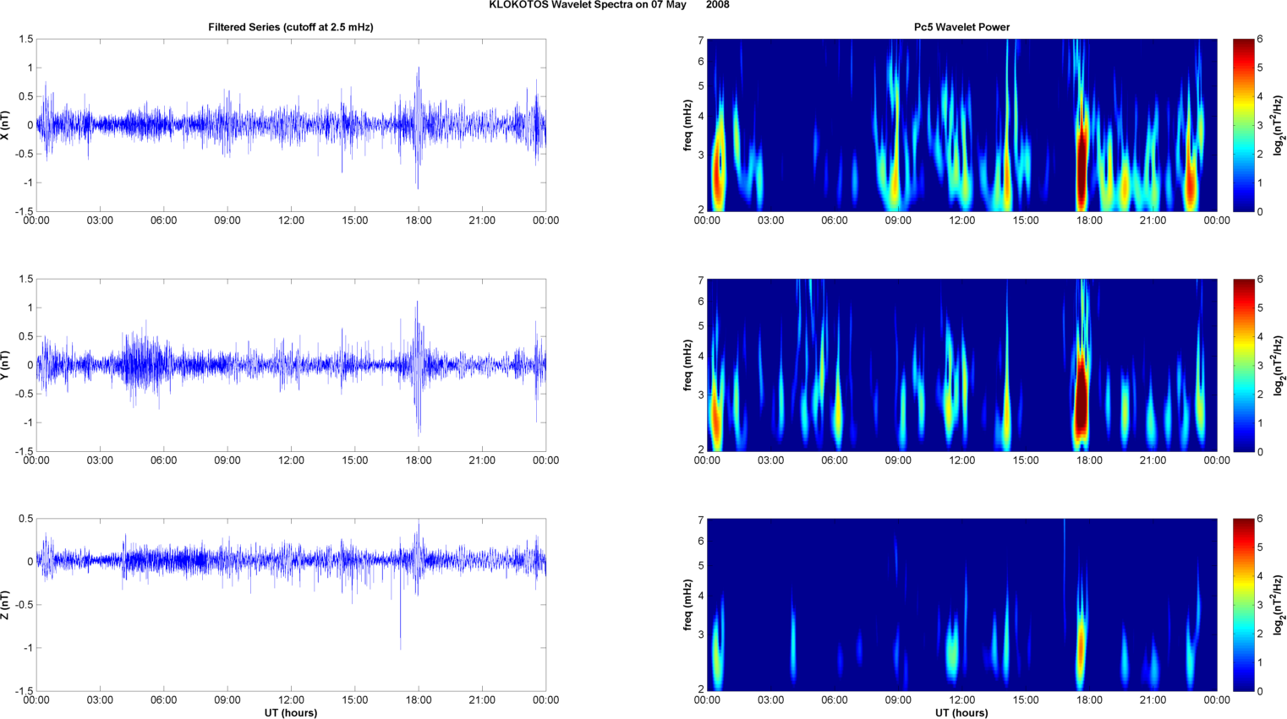The width and height of the screenshot is (1287, 719).
Task: Click the Y (nT) axis label
Action: [6, 365]
